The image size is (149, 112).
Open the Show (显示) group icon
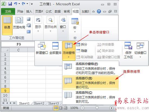point(38,20)
